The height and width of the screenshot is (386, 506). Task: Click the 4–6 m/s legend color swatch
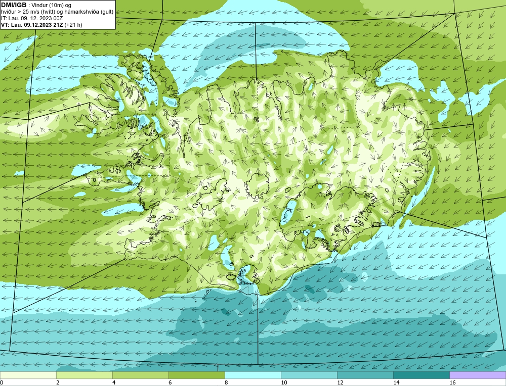[x=140, y=375]
